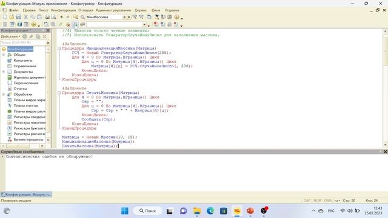Click the Open file toolbar icon

pos(12,17)
